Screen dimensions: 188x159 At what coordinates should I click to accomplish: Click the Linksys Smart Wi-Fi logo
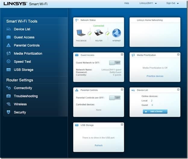(x=25, y=4)
